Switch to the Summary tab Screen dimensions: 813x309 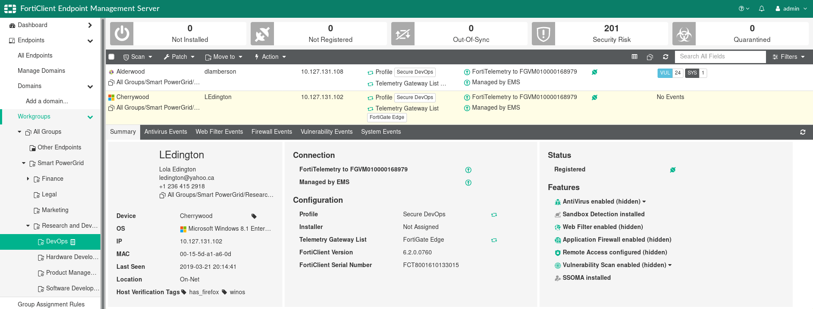pos(123,132)
